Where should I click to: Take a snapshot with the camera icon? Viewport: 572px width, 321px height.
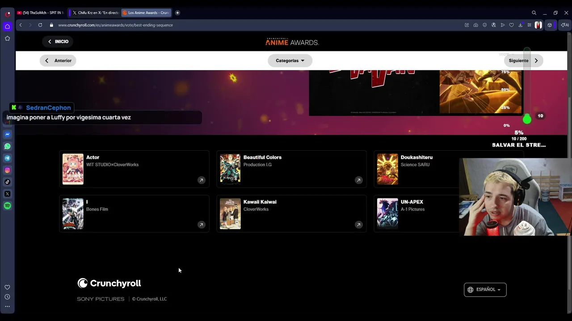point(475,25)
